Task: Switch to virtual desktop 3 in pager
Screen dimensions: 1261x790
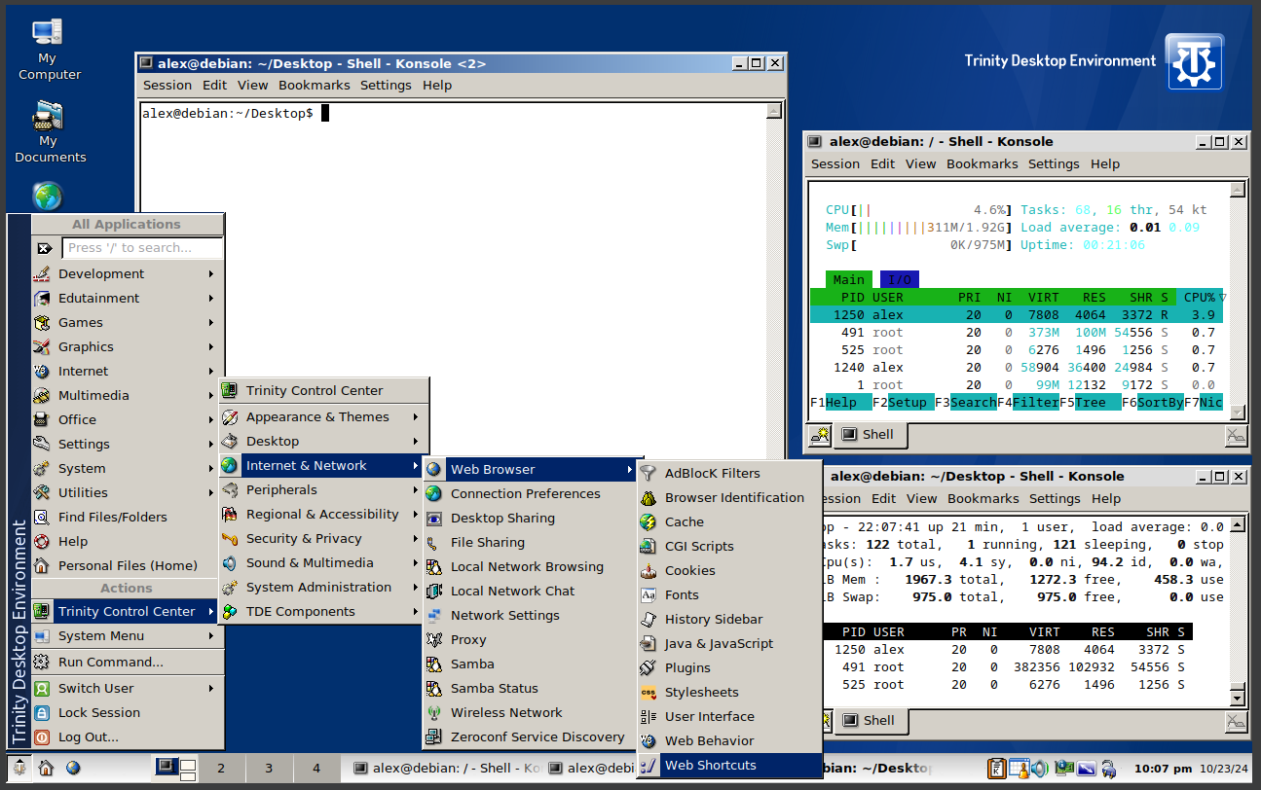Action: pyautogui.click(x=269, y=768)
